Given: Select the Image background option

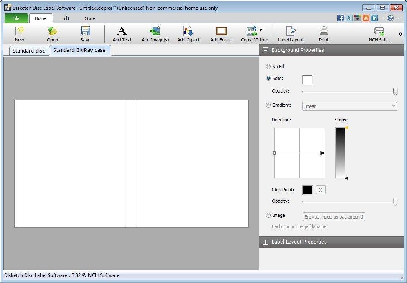Looking at the screenshot, I should pos(268,215).
